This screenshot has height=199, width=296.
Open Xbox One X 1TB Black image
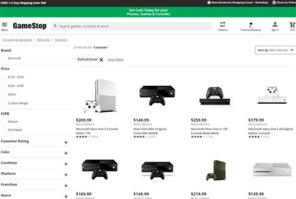click(x=215, y=96)
